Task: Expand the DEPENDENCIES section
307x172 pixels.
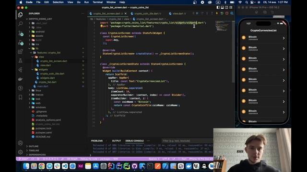Action: tap(37, 155)
